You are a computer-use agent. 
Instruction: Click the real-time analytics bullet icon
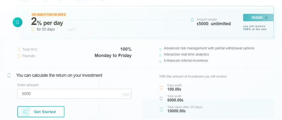[160, 55]
